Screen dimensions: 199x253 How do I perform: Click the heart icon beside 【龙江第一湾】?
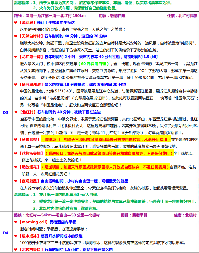coord(16,57)
